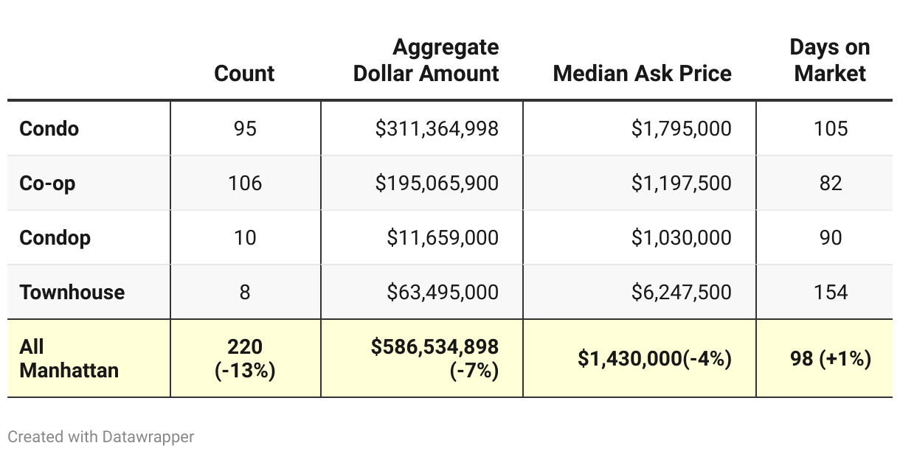This screenshot has height=454, width=900.
Task: Click the 220 (-13%) total count cell
Action: [245, 358]
